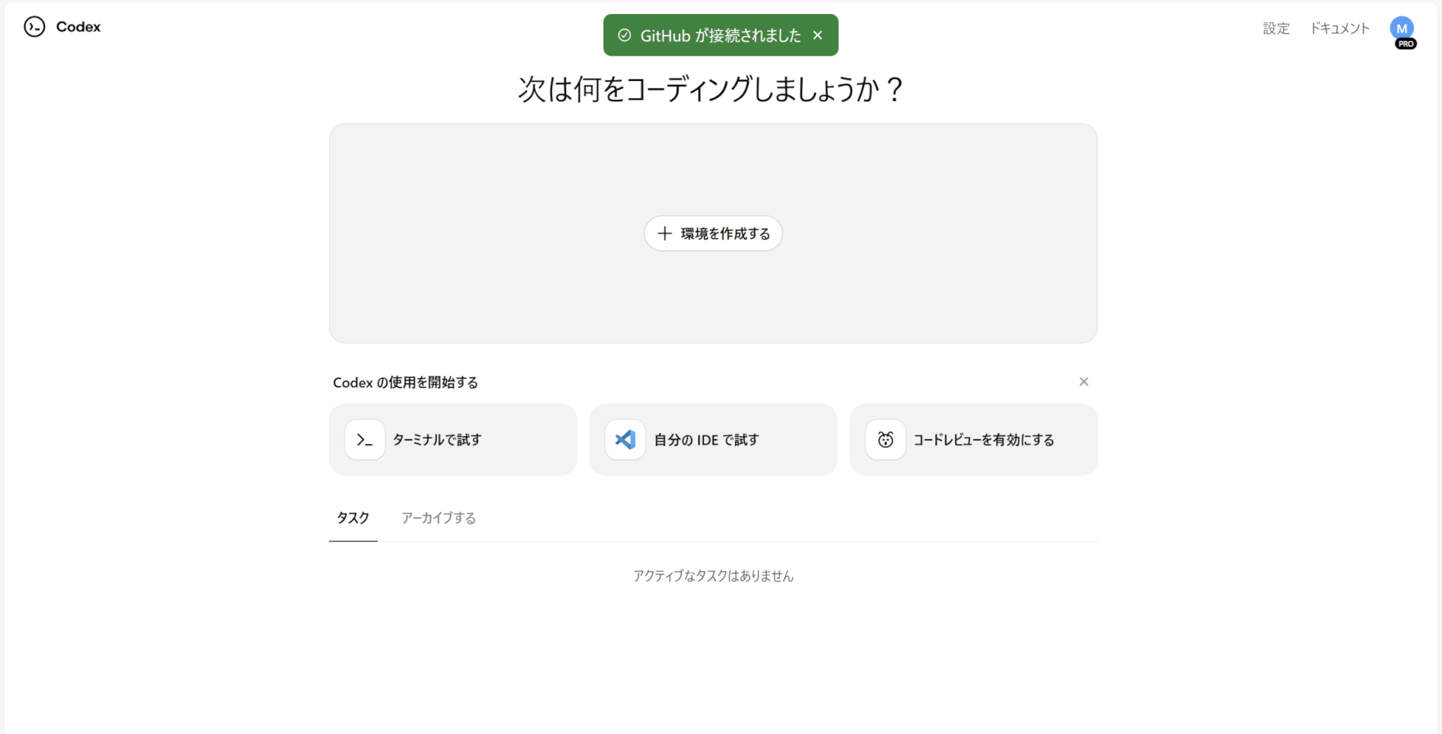Image resolution: width=1442 pixels, height=734 pixels.
Task: Open 設定 (Settings) page
Action: 1276,28
